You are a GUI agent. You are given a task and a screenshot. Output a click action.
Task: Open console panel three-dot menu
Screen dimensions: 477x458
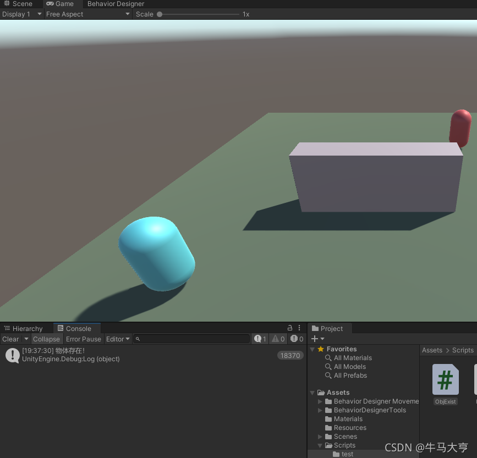click(x=299, y=328)
